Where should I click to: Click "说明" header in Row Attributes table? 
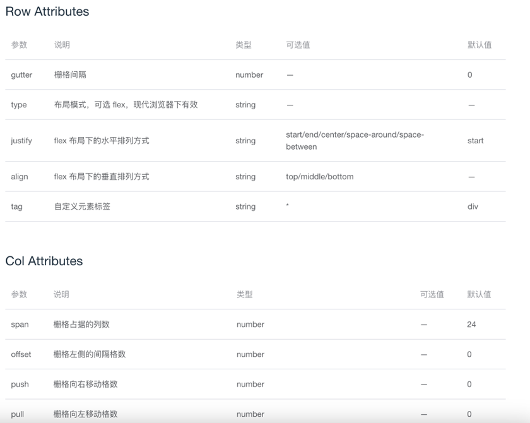point(62,45)
